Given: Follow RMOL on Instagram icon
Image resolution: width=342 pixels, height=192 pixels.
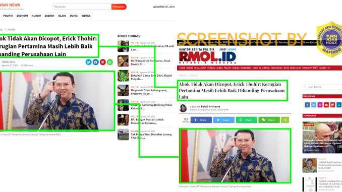Looking at the screenshot, I should click(320, 105).
